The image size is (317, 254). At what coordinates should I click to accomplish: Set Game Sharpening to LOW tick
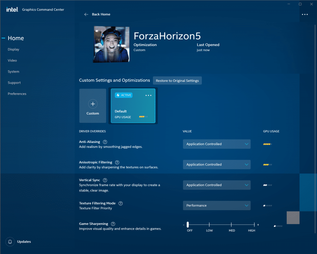point(209,225)
